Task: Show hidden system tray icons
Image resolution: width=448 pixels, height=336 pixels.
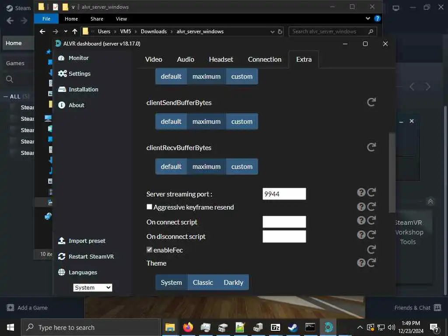Action: [360, 327]
